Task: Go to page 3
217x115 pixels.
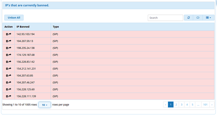Action: [x=181, y=105]
